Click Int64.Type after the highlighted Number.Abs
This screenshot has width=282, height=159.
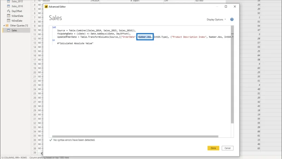160,37
